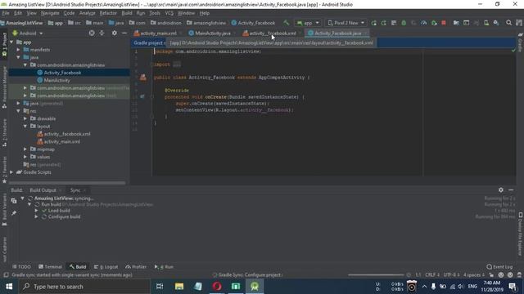The image size is (524, 294).
Task: Expand the Load build step
Action: pos(36,211)
